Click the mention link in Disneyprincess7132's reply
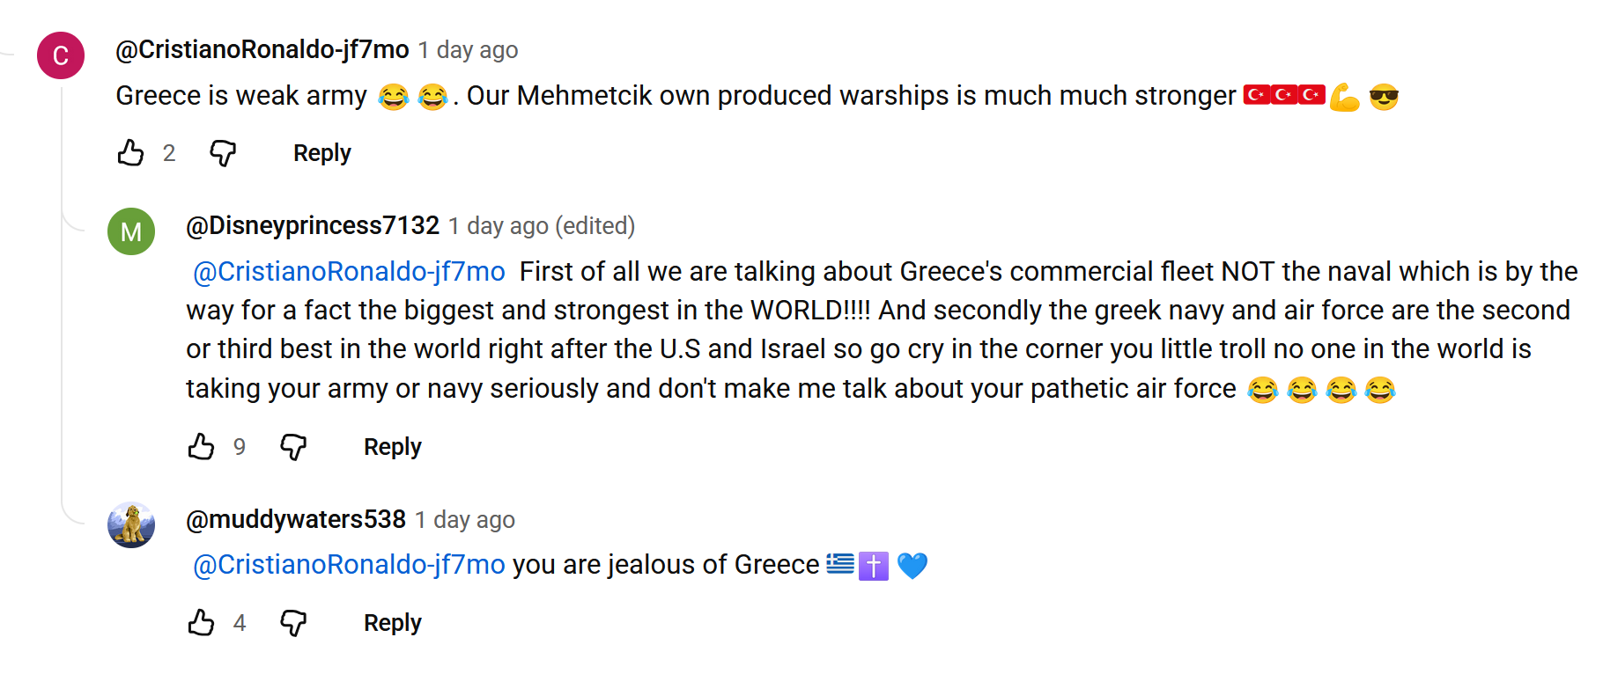 tap(349, 272)
